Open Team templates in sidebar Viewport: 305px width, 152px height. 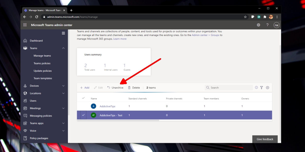[43, 78]
